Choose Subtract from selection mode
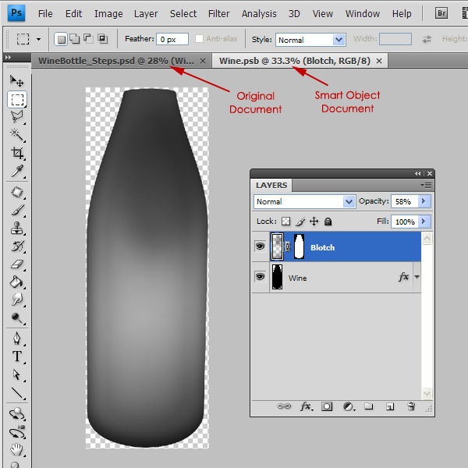Screen dimensions: 468x468 tap(88, 39)
